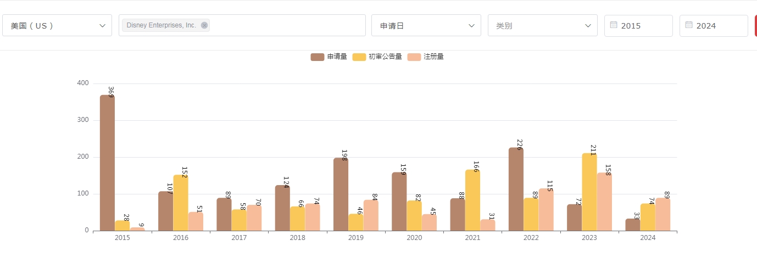The image size is (757, 279).
Task: Select 2020 申请量 bar with 159
Action: [399, 202]
